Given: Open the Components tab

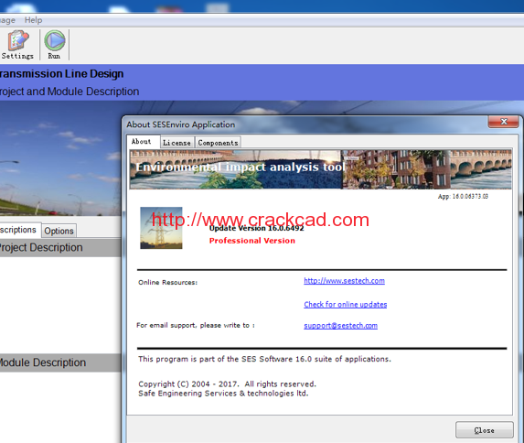Looking at the screenshot, I should [x=218, y=143].
